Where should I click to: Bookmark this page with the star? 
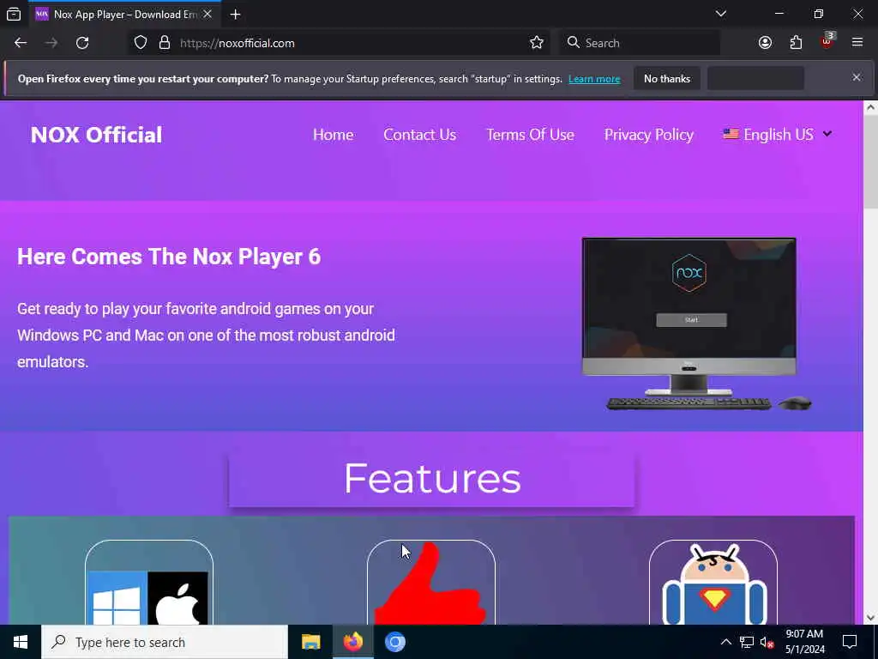click(x=537, y=43)
